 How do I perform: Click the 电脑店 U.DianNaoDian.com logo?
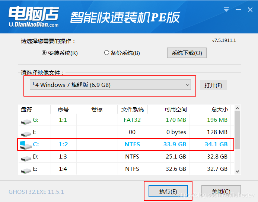[x=34, y=17]
